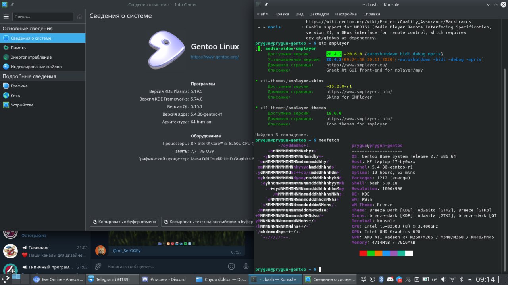508x285 pixels.
Task: Open the emoji picker in Telegram
Action: pos(231,266)
